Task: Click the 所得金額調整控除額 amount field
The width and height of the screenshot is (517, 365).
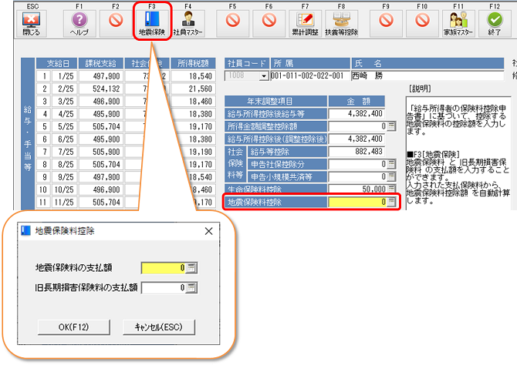Action: click(357, 126)
